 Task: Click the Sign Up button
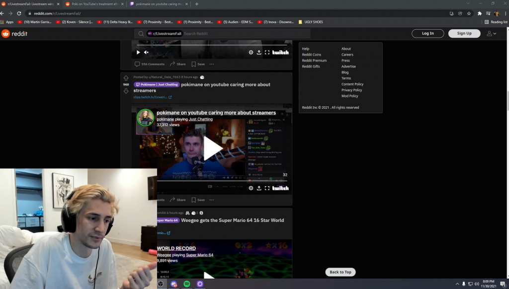tap(464, 33)
